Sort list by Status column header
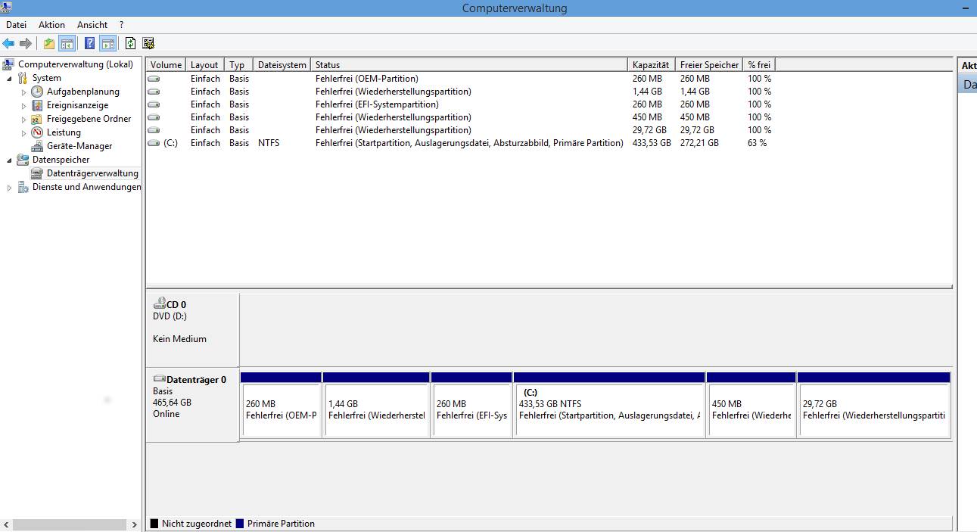Viewport: 977px width, 532px height. 469,65
